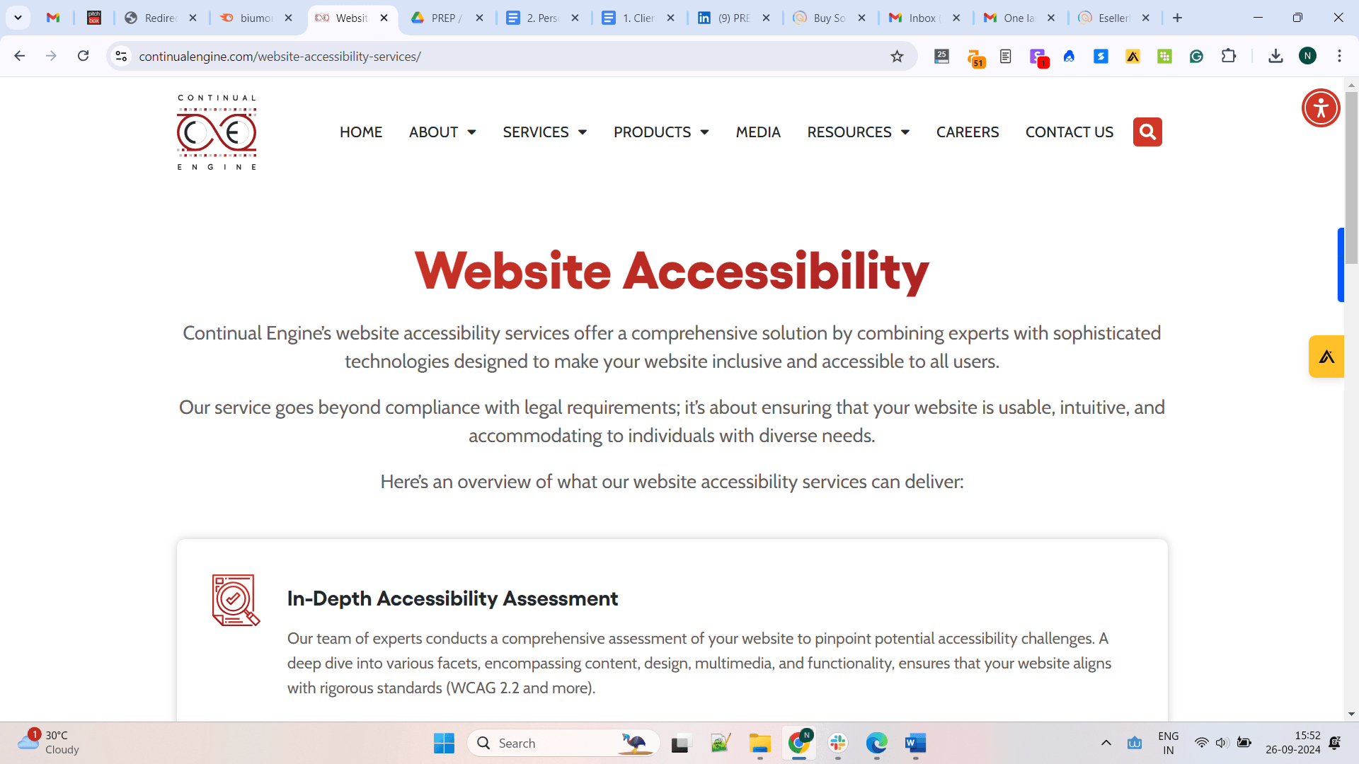Click the address bar URL
The width and height of the screenshot is (1359, 764).
click(280, 57)
